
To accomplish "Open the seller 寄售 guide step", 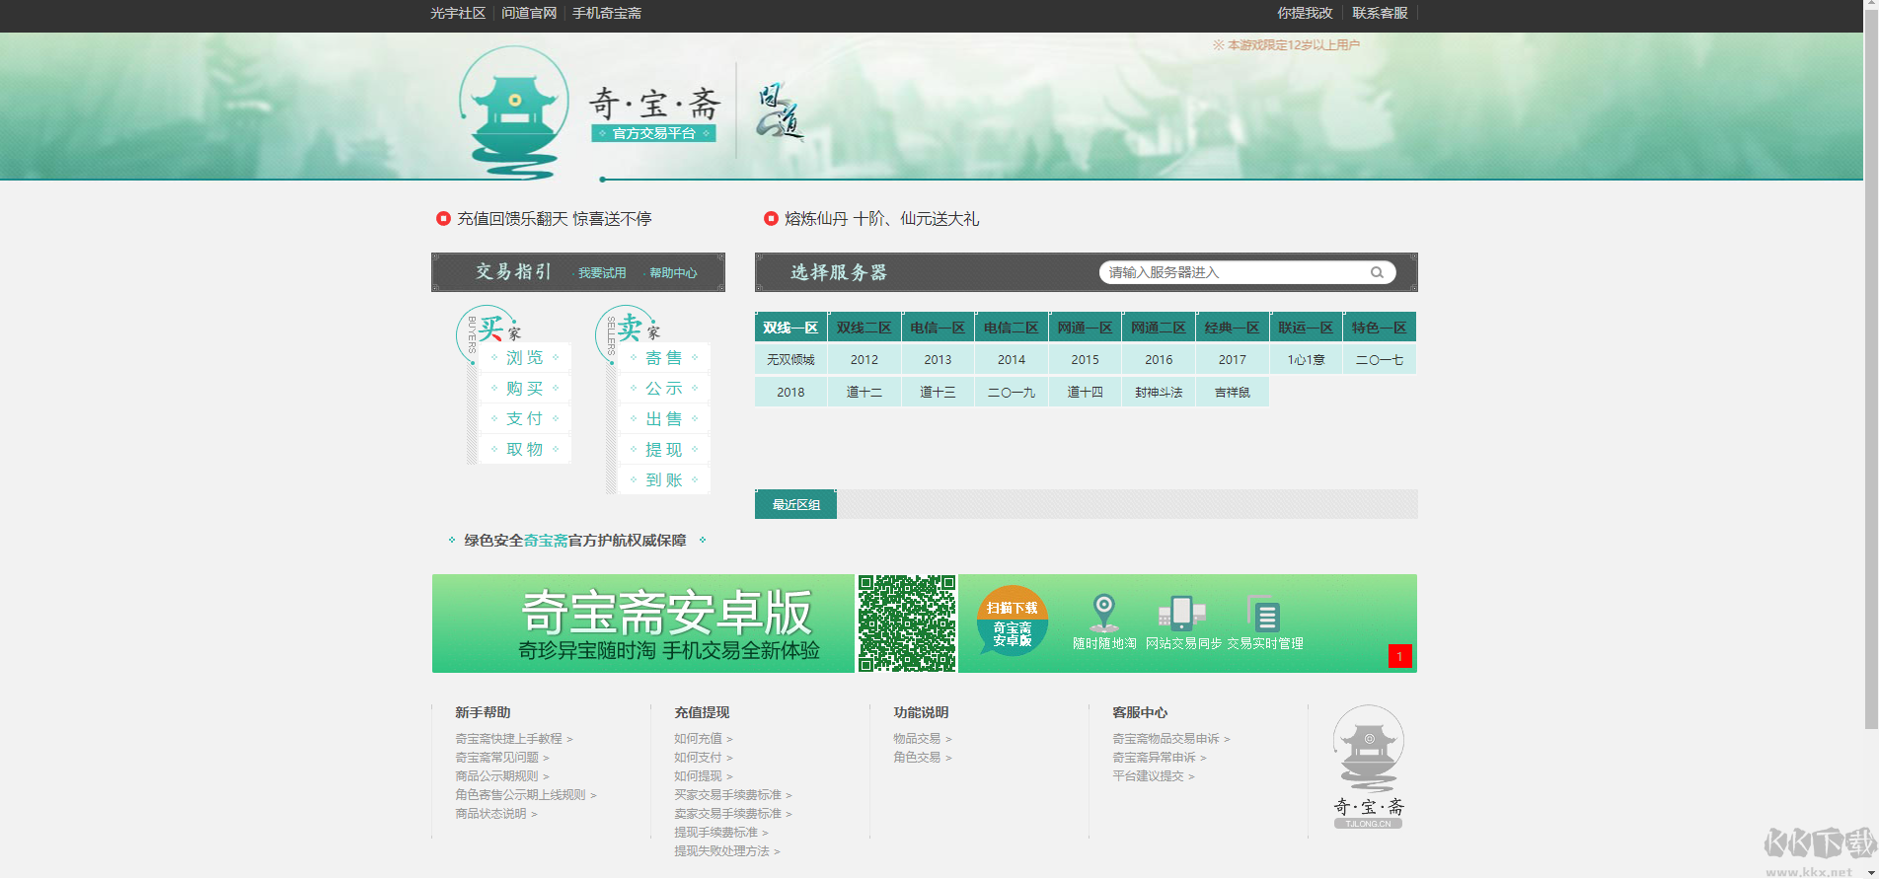I will click(x=663, y=358).
